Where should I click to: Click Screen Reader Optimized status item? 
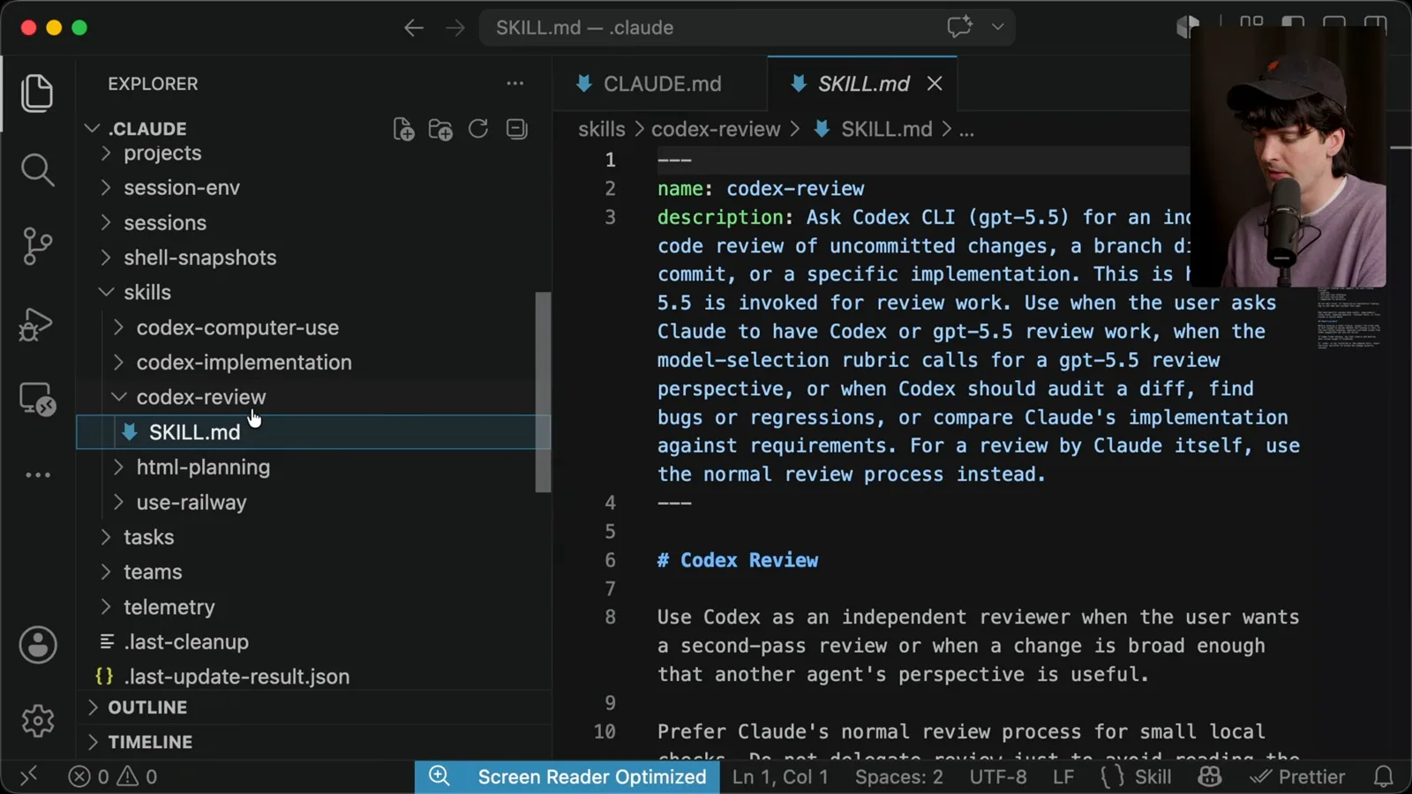tap(567, 776)
